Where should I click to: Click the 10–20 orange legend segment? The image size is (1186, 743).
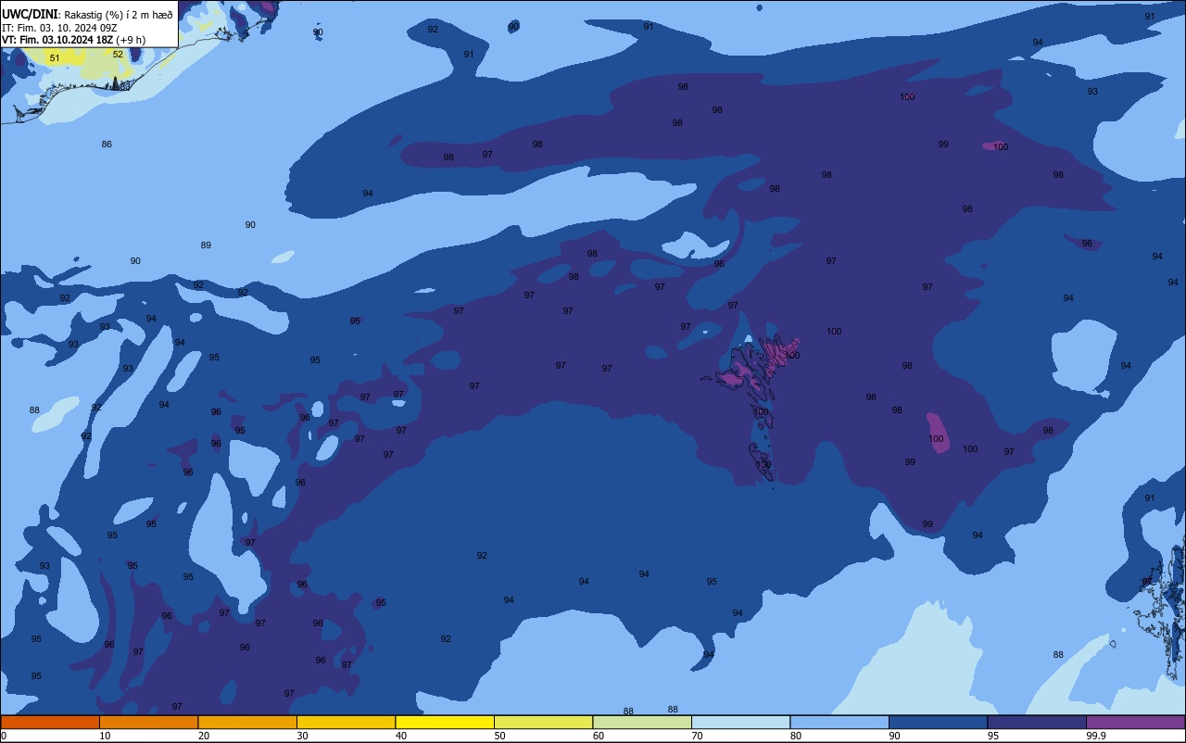coord(148,722)
